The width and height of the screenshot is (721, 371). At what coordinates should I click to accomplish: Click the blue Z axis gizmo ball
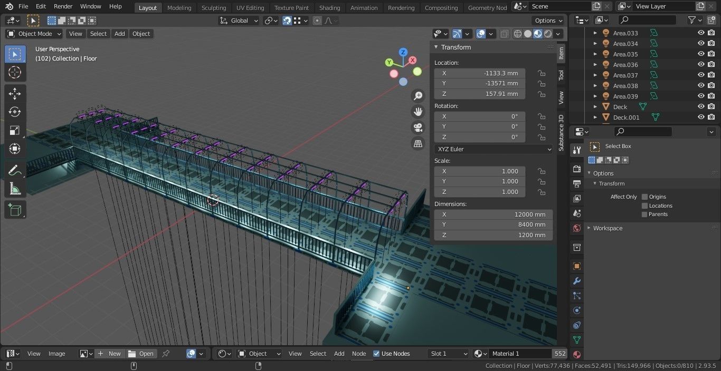(x=403, y=52)
